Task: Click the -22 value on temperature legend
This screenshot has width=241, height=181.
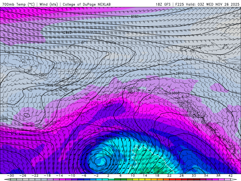Action: pyautogui.click(x=35, y=176)
